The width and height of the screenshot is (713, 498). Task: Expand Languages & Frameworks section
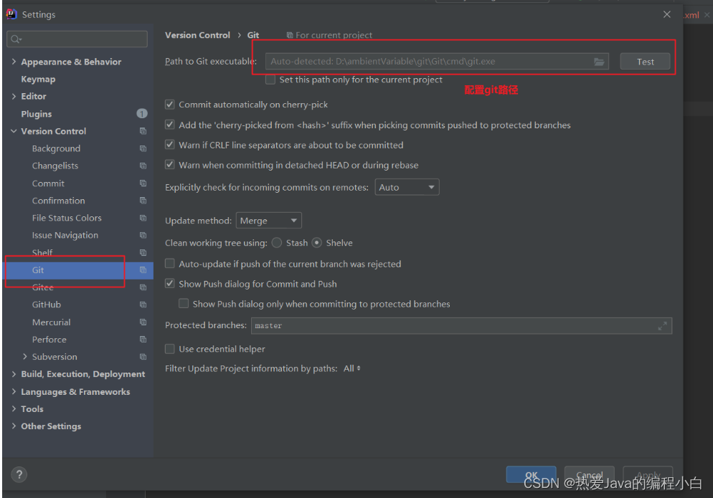pyautogui.click(x=14, y=391)
